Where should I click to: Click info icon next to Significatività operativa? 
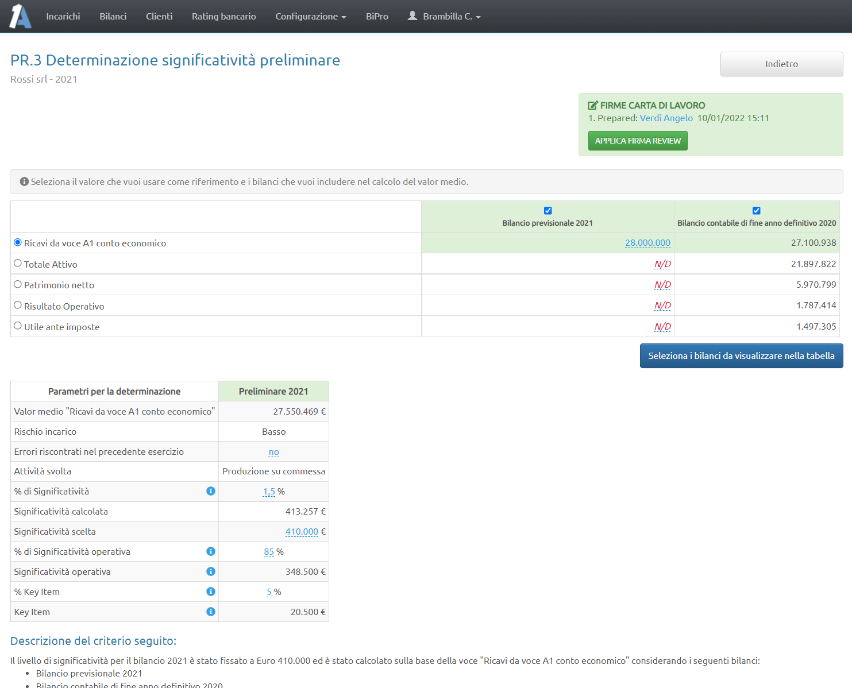point(211,571)
